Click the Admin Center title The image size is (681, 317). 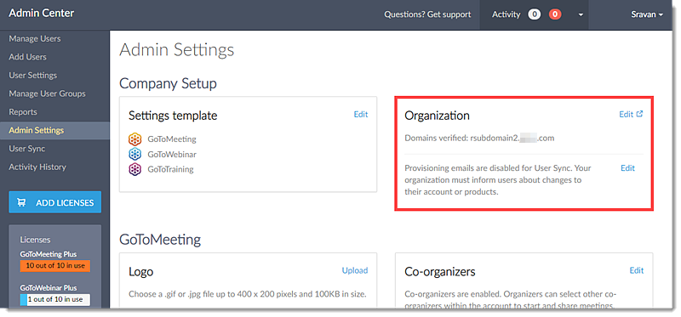pos(41,14)
